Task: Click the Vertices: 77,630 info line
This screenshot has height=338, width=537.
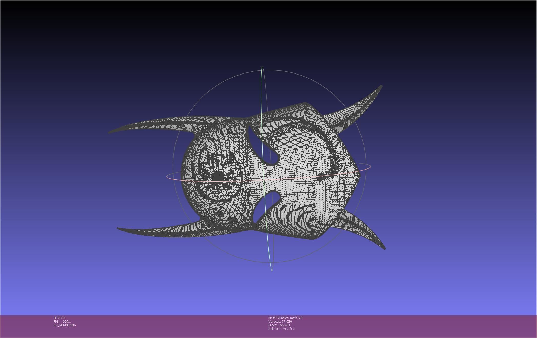Action: [x=280, y=322]
